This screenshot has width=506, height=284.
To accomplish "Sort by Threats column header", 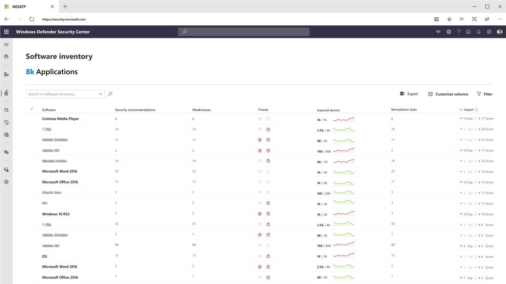I will pyautogui.click(x=263, y=110).
